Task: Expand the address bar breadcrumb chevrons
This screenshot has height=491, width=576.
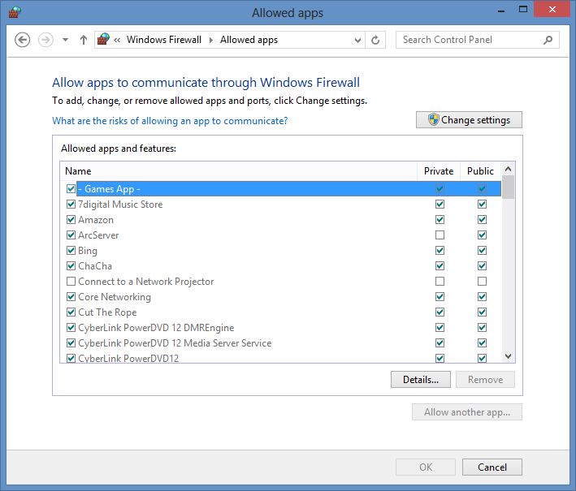Action: tap(117, 40)
